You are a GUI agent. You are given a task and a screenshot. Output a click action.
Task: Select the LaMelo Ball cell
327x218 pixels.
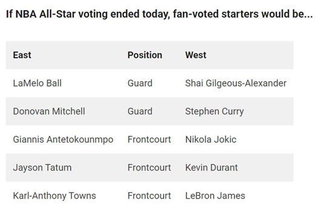pyautogui.click(x=37, y=83)
